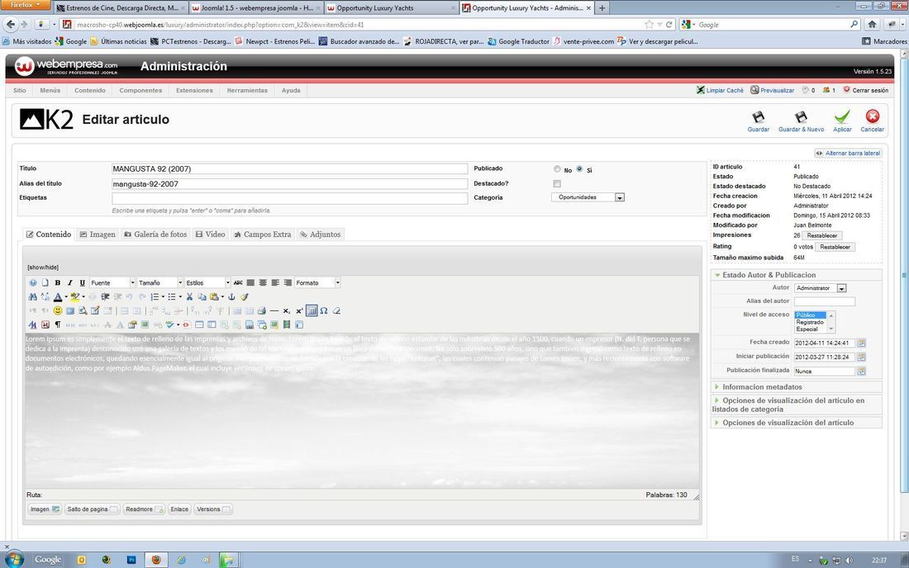
Task: Show paragraph marks pilcrow icon
Action: tap(57, 324)
